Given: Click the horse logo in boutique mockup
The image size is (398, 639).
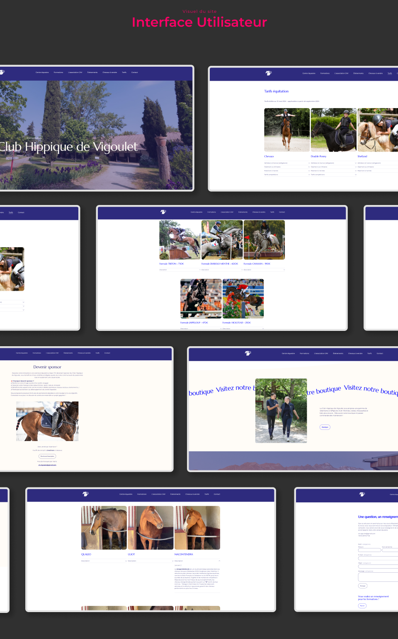Looking at the screenshot, I should (x=248, y=353).
